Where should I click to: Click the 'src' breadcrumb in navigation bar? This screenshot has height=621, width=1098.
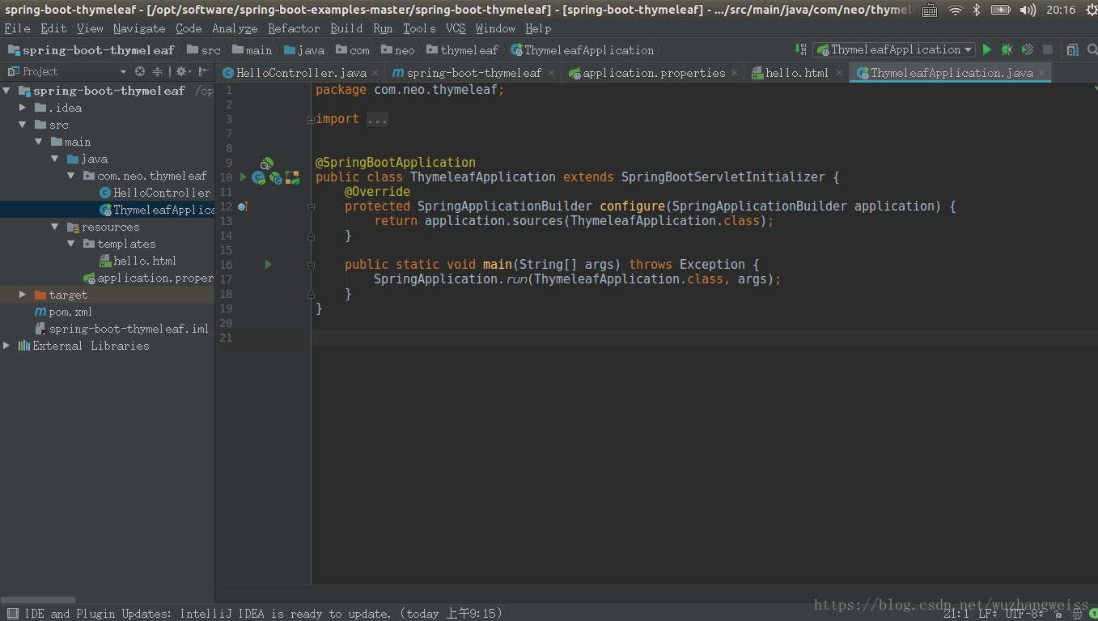[x=204, y=50]
